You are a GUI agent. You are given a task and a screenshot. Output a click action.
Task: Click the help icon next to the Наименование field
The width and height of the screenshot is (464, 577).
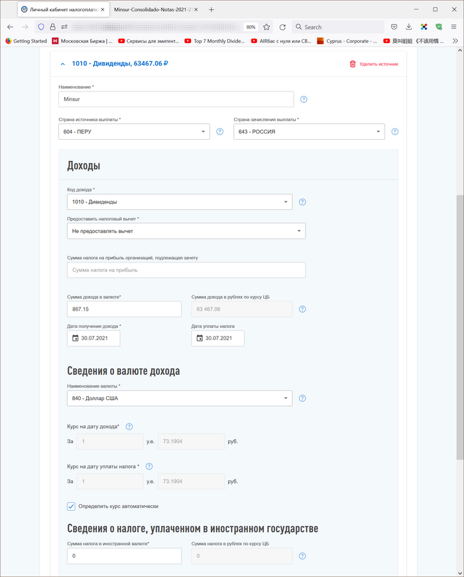[304, 99]
